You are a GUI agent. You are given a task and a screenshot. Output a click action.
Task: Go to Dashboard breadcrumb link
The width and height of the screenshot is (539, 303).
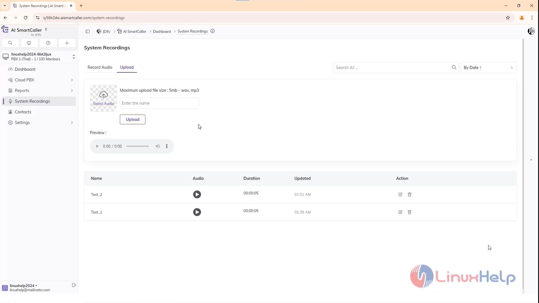[162, 31]
